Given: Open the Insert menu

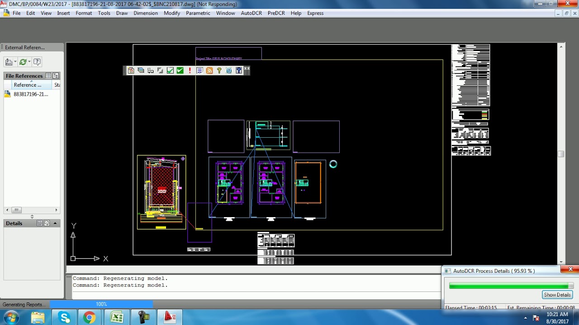Looking at the screenshot, I should (x=63, y=13).
